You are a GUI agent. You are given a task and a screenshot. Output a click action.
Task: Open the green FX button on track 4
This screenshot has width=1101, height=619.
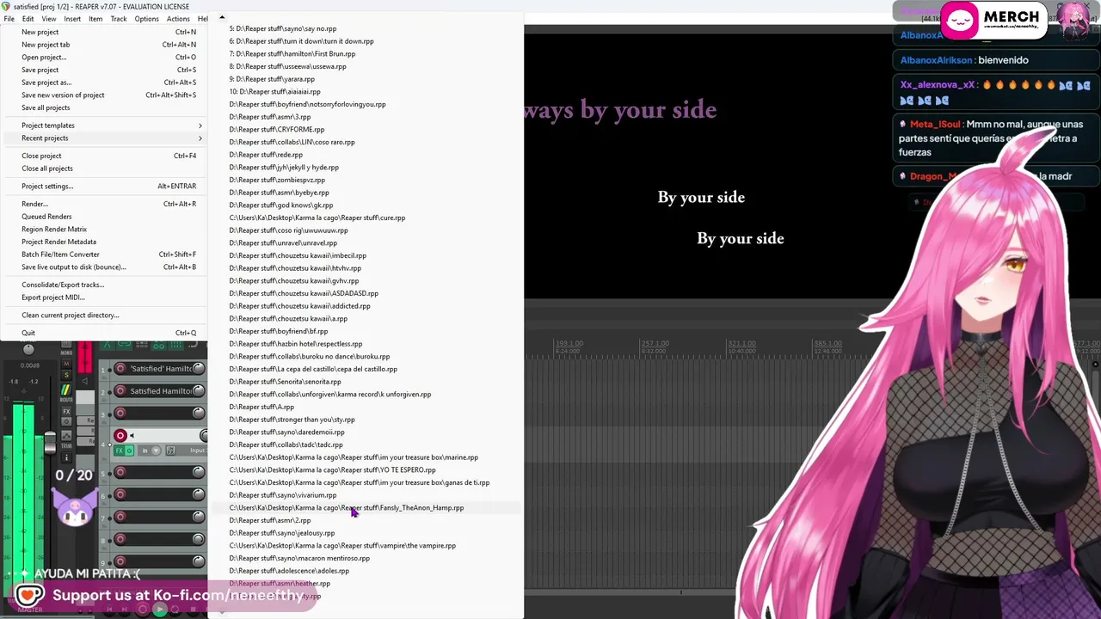click(x=119, y=450)
